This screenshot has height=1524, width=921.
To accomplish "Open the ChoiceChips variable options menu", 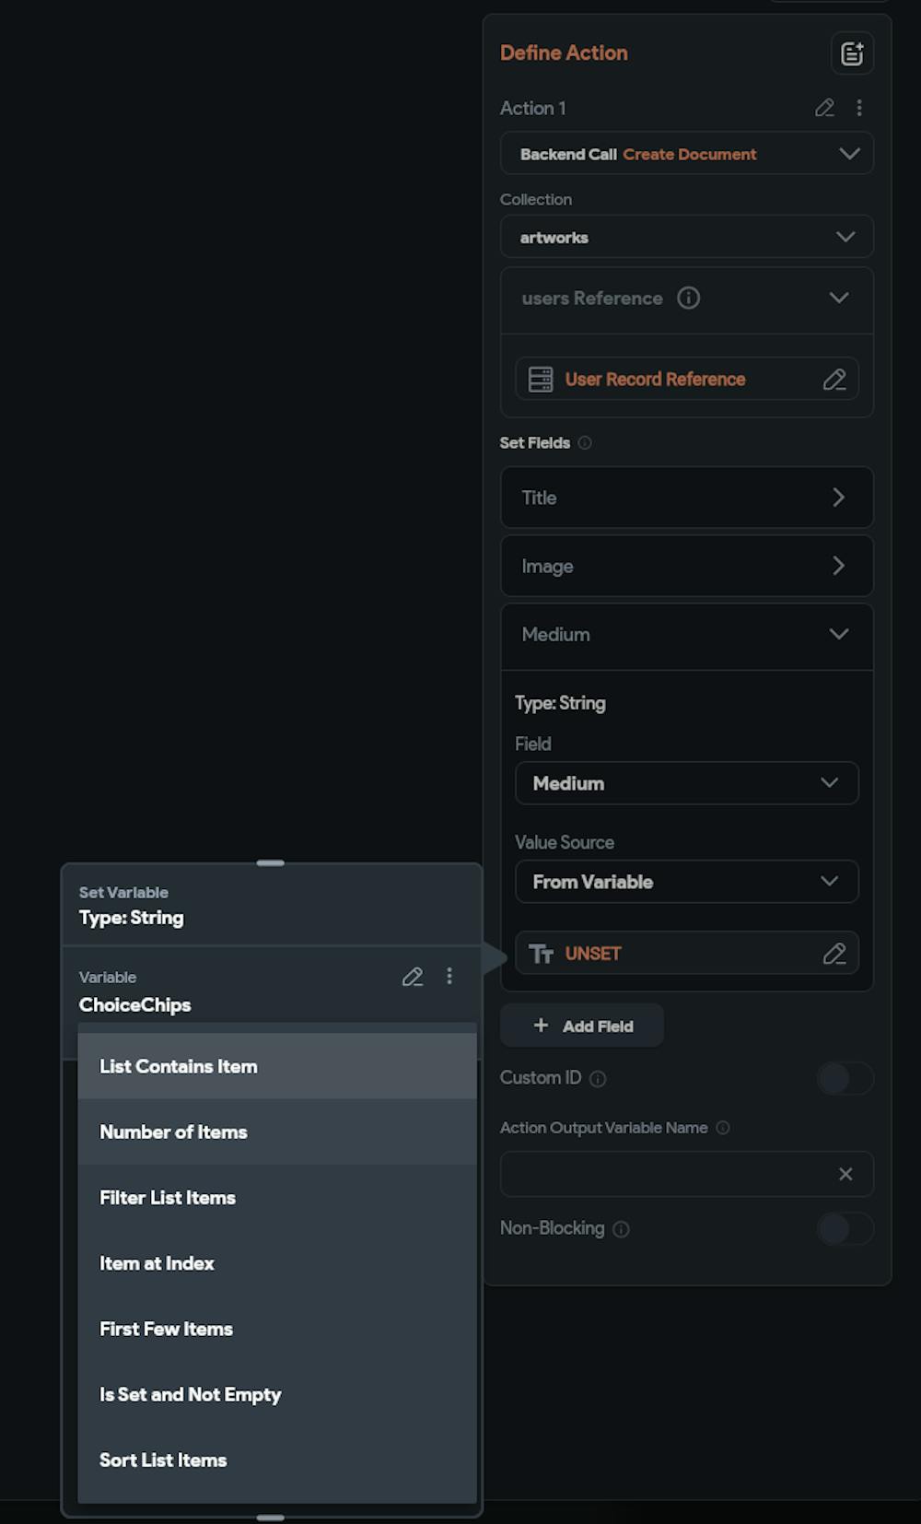I will 449,977.
